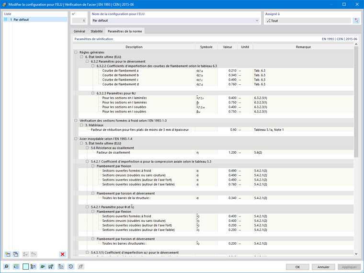Image resolution: width=364 pixels, height=273 pixels.
Task: Click the greyed formula fx icon
Action: point(80,266)
